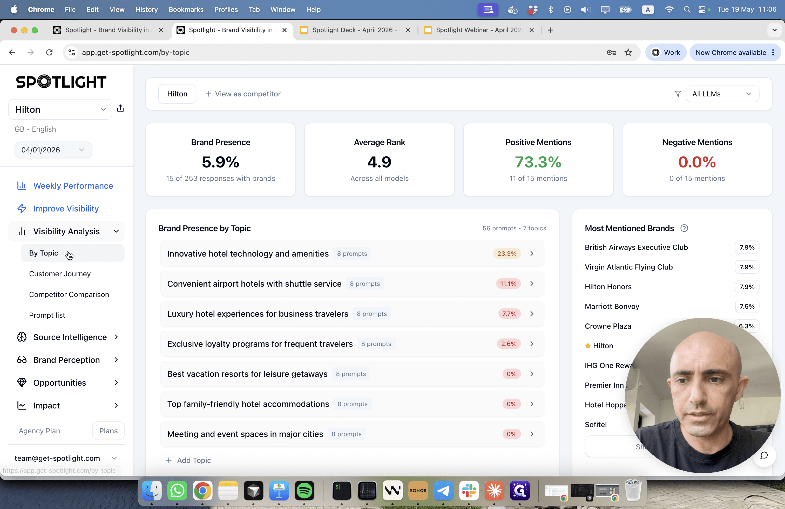Open WhatsApp from the dock
785x509 pixels.
[177, 491]
